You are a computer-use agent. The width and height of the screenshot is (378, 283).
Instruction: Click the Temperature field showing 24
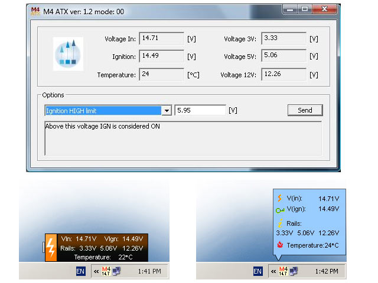point(161,74)
